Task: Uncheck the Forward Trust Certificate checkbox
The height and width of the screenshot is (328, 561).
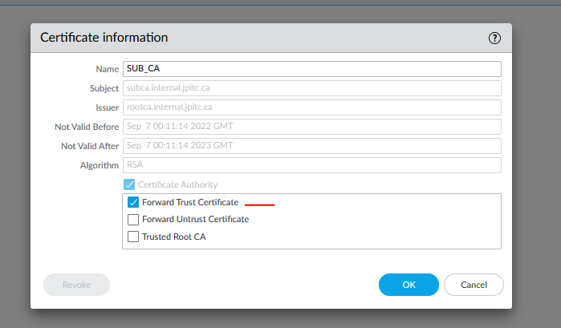Action: tap(133, 202)
